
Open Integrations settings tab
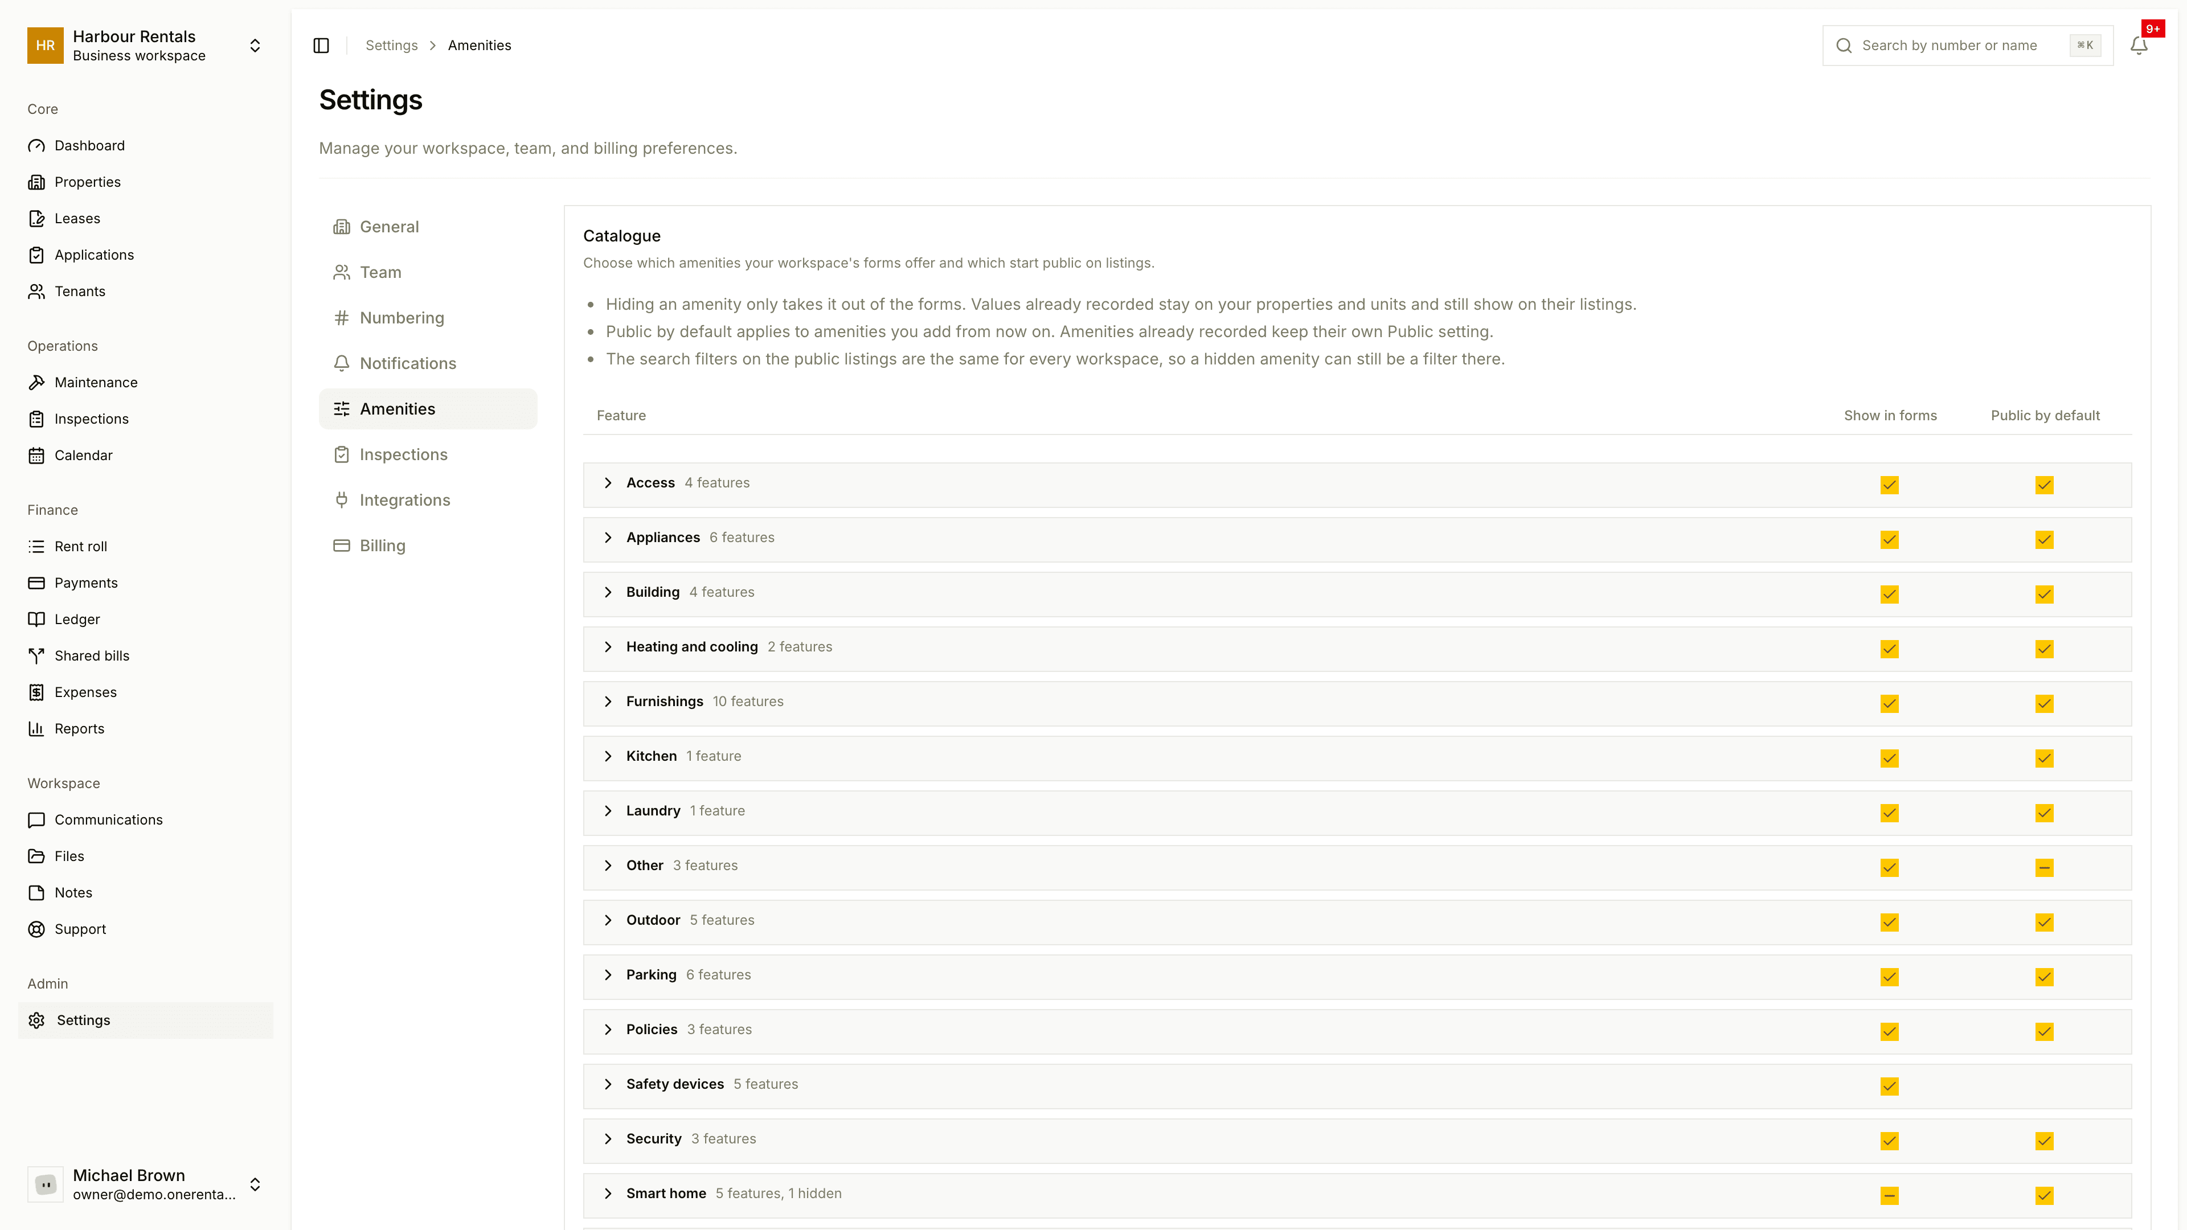428,500
